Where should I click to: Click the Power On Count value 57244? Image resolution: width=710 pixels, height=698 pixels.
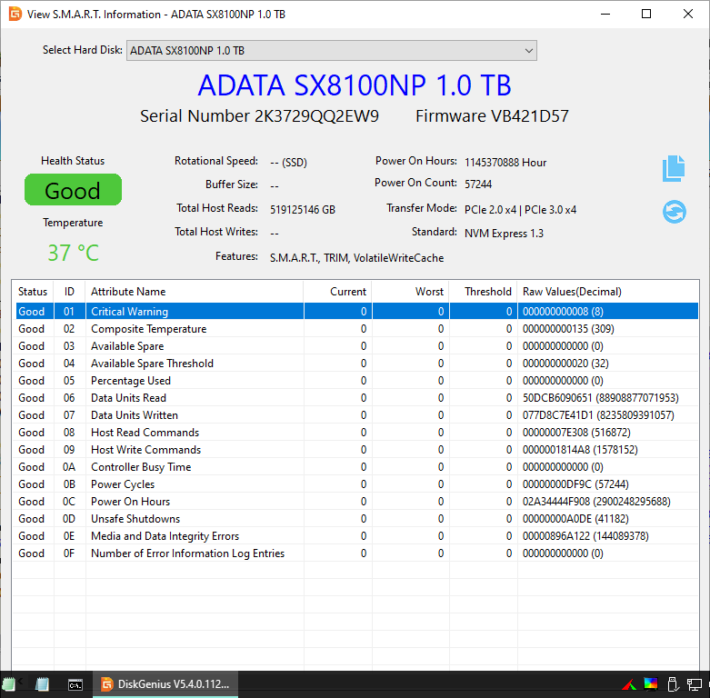pyautogui.click(x=478, y=184)
